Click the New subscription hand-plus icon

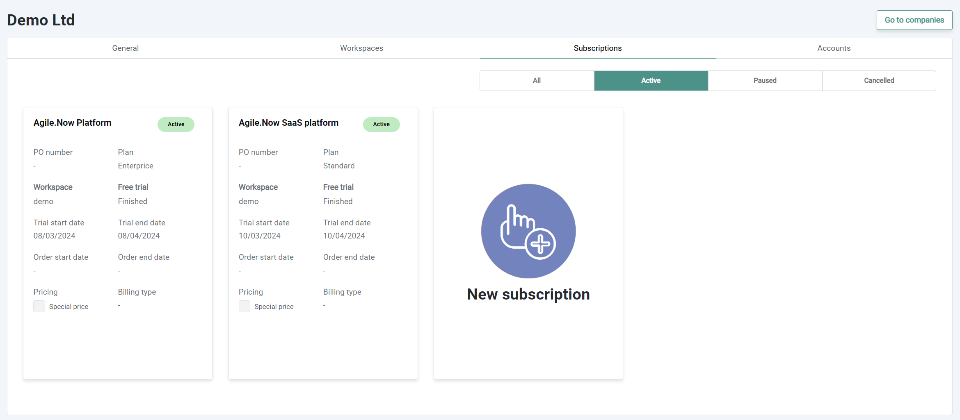528,231
